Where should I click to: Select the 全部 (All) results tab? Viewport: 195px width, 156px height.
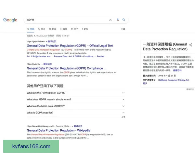pyautogui.click(x=31, y=29)
